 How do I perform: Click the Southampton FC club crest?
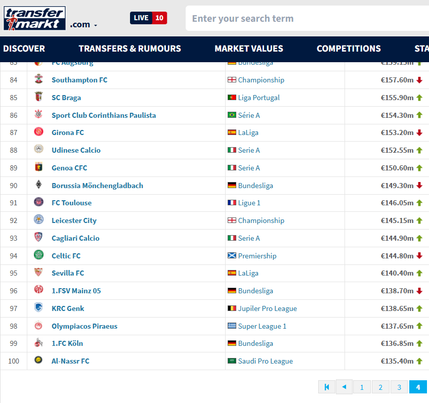coord(38,80)
